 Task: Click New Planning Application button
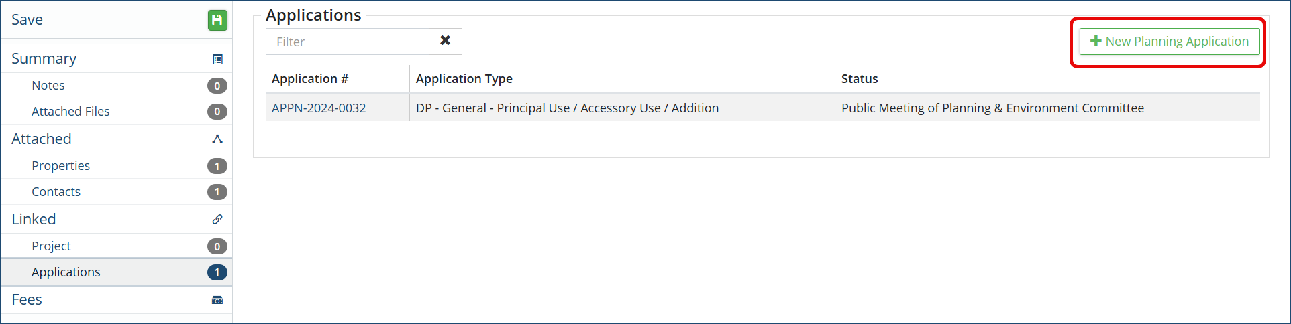(1169, 42)
